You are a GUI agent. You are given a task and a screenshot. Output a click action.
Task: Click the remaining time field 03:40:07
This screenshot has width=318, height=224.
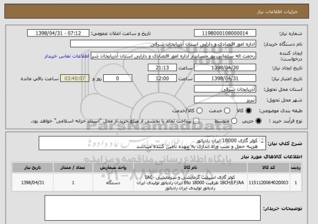75,78
